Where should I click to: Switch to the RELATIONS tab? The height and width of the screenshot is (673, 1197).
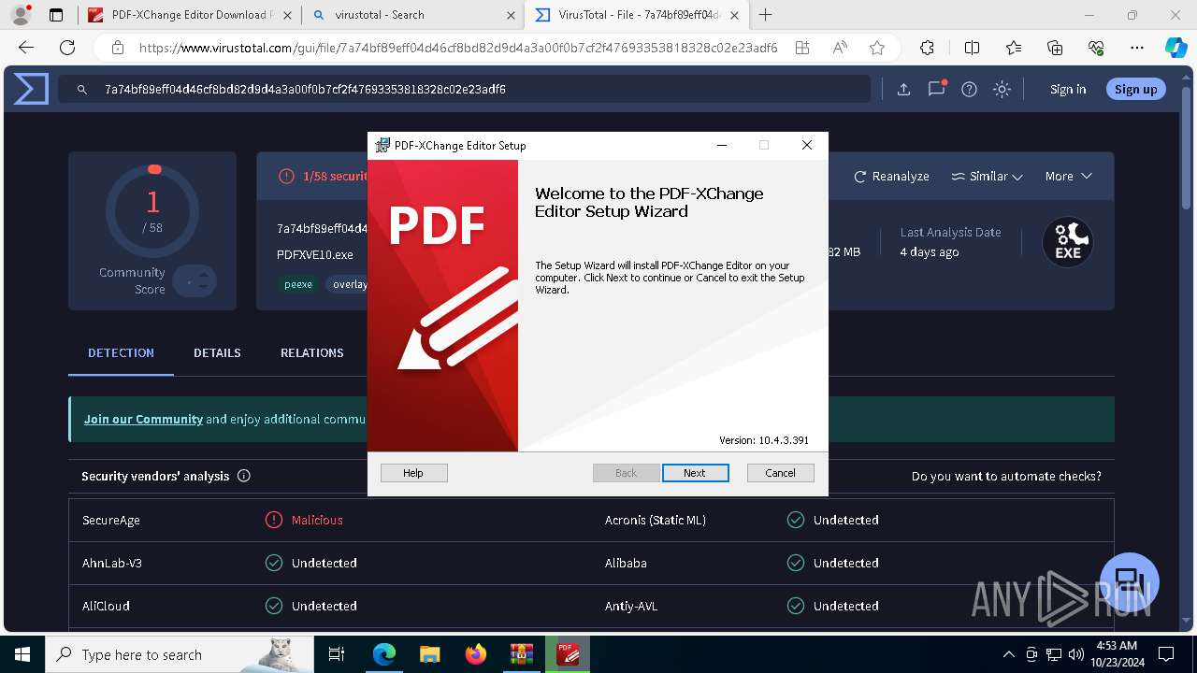click(x=312, y=352)
